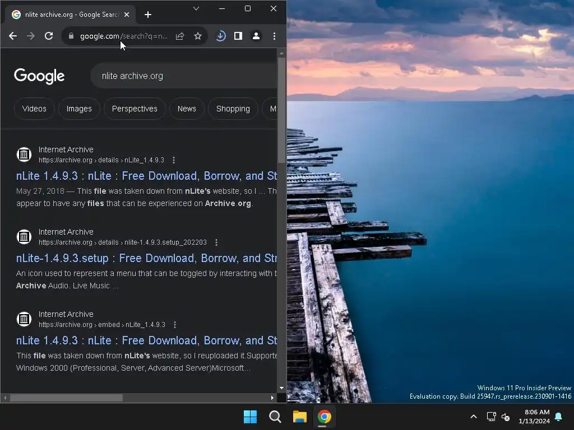Open first nLite 1.4.9.3 Free Download link
The height and width of the screenshot is (430, 574).
tap(146, 176)
